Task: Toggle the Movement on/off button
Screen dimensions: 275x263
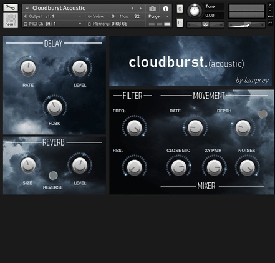Action: (x=263, y=114)
